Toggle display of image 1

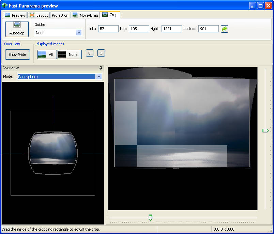click(101, 53)
